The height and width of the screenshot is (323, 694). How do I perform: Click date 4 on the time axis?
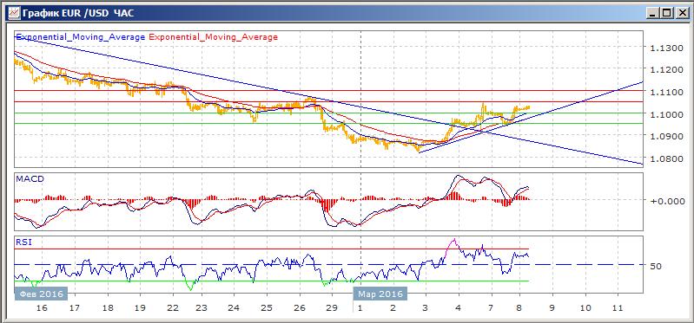(458, 307)
